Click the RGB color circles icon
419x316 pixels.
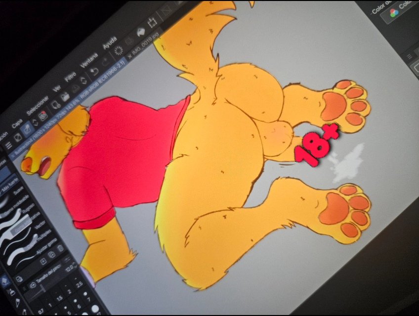pos(394,12)
